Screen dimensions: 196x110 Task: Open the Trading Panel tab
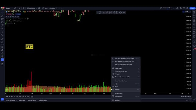(43, 101)
